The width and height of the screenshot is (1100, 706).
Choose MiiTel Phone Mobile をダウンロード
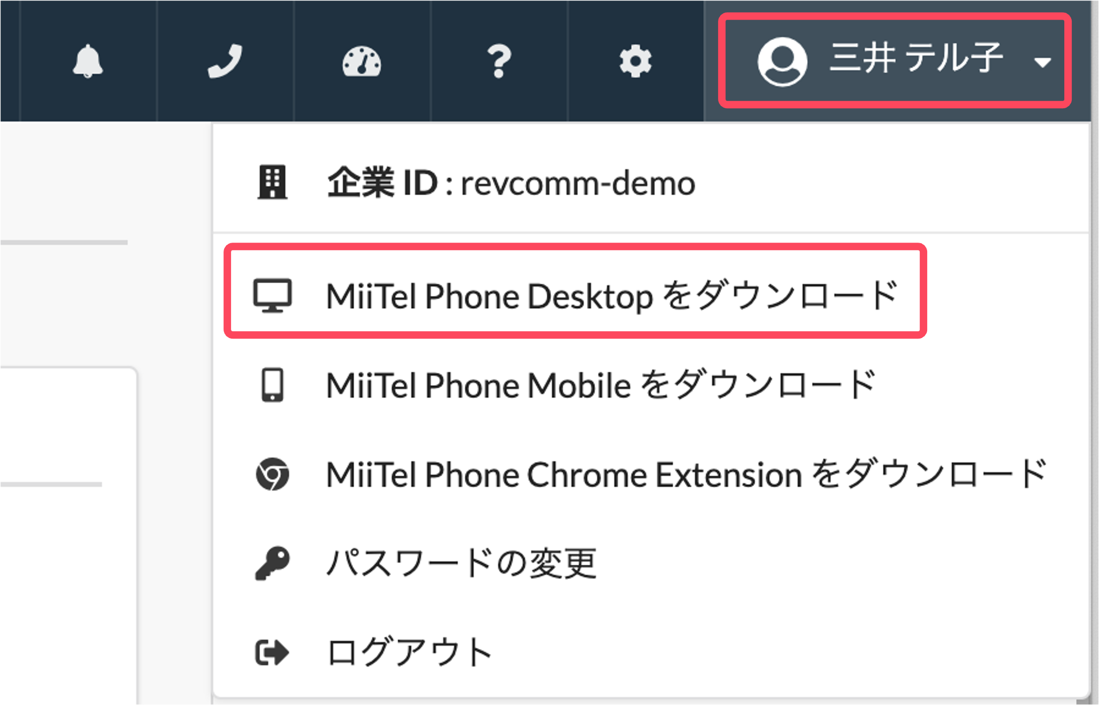tap(601, 384)
